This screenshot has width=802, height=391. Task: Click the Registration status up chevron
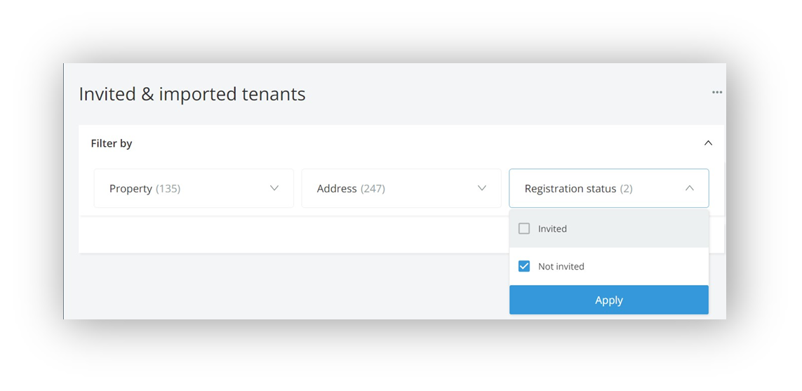pyautogui.click(x=690, y=188)
